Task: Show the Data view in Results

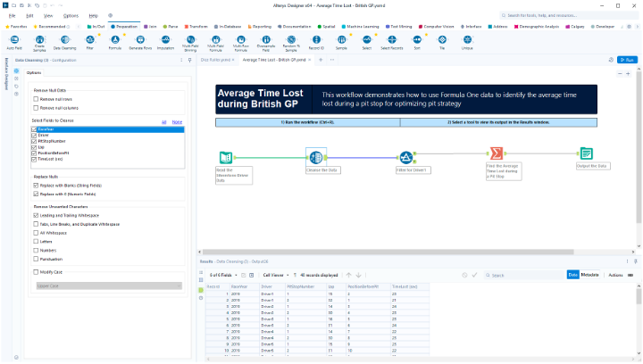Action: coord(572,275)
